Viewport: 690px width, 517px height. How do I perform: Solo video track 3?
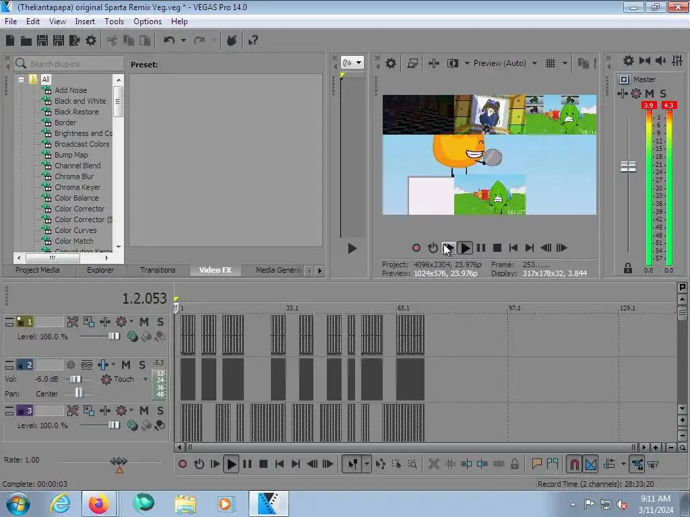[160, 411]
